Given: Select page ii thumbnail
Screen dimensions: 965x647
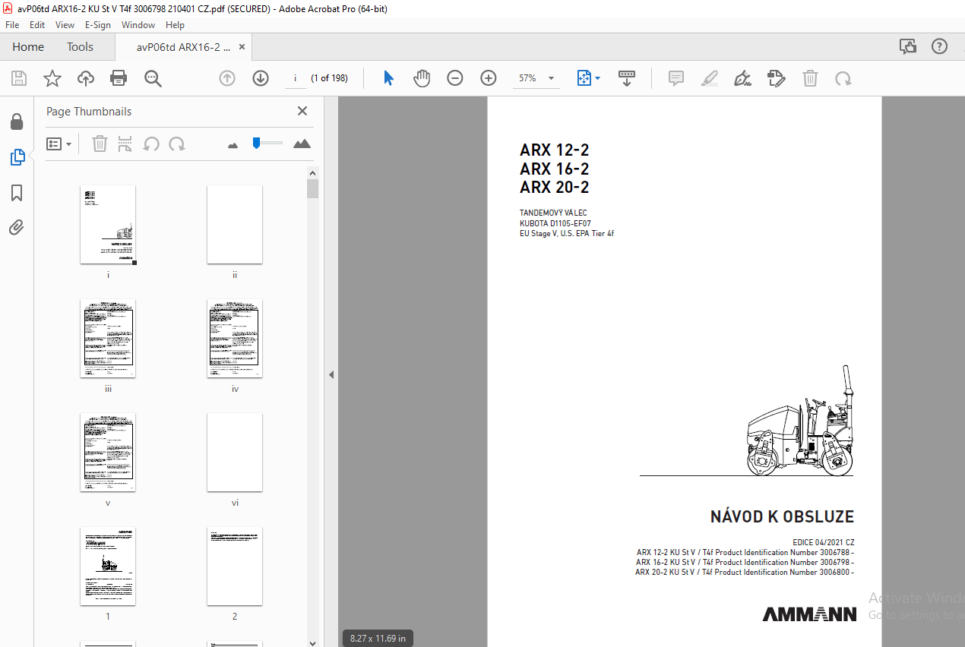Looking at the screenshot, I should pyautogui.click(x=235, y=225).
